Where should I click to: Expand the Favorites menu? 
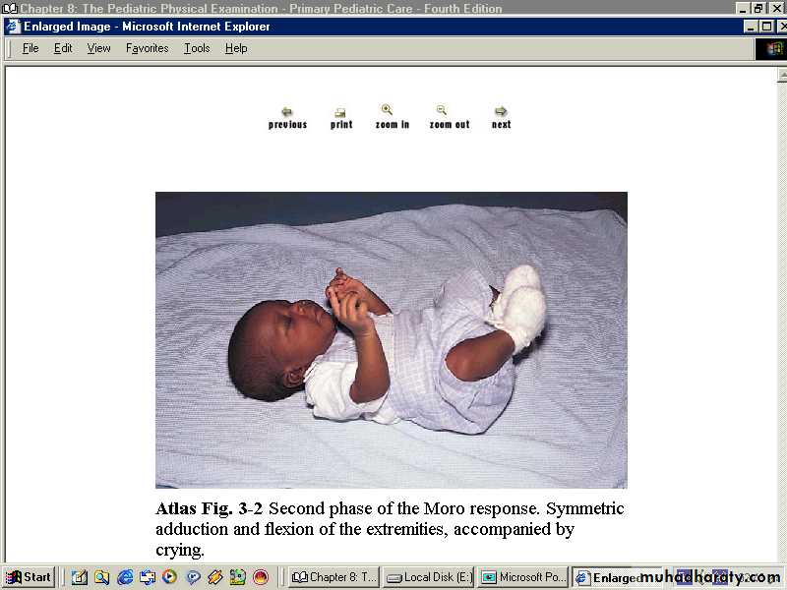coord(147,48)
